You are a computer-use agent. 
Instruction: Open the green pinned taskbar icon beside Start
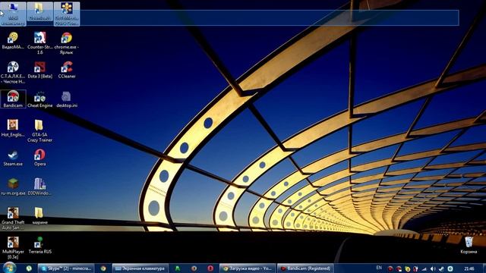pyautogui.click(x=29, y=268)
